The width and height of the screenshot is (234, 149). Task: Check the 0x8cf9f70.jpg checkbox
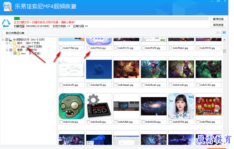[x=198, y=48]
